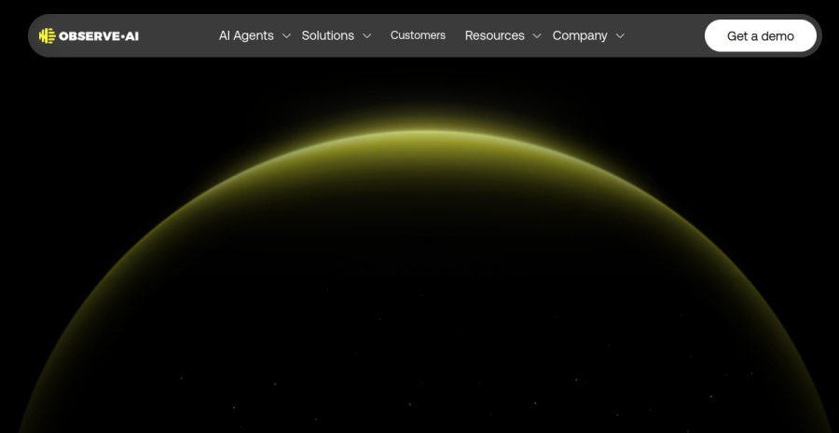Expand the chevron next to Resources
The image size is (839, 433).
537,35
